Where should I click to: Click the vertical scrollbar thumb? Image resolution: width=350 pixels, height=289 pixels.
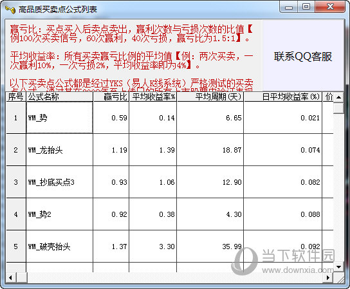pyautogui.click(x=338, y=108)
